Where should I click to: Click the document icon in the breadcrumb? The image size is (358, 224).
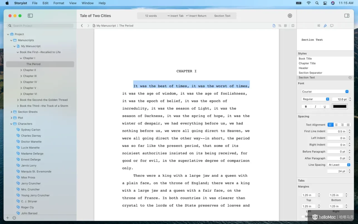coord(94,25)
